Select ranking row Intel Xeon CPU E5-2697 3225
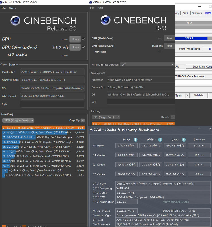The height and width of the screenshot is (227, 212). (43, 147)
